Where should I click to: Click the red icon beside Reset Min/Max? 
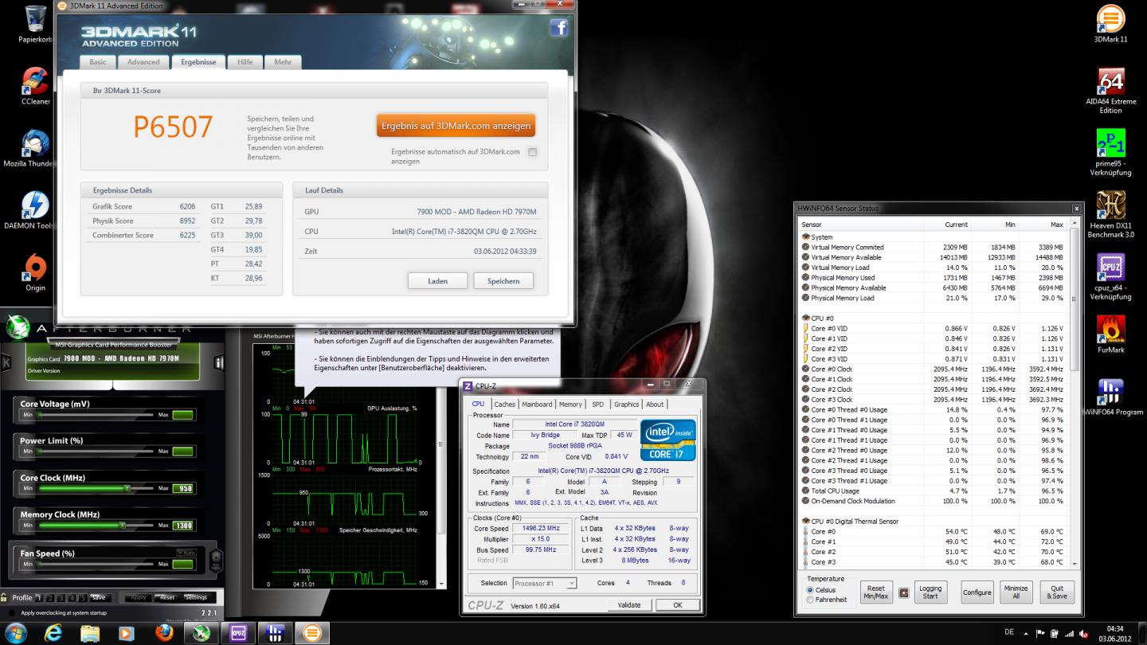tap(903, 592)
